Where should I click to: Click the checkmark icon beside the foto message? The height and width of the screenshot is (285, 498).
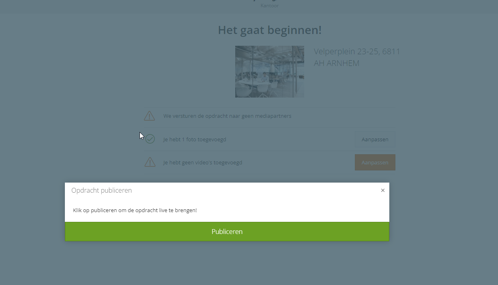[150, 139]
